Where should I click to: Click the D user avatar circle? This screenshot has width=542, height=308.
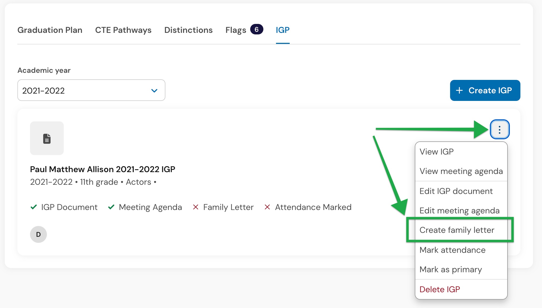tap(38, 234)
